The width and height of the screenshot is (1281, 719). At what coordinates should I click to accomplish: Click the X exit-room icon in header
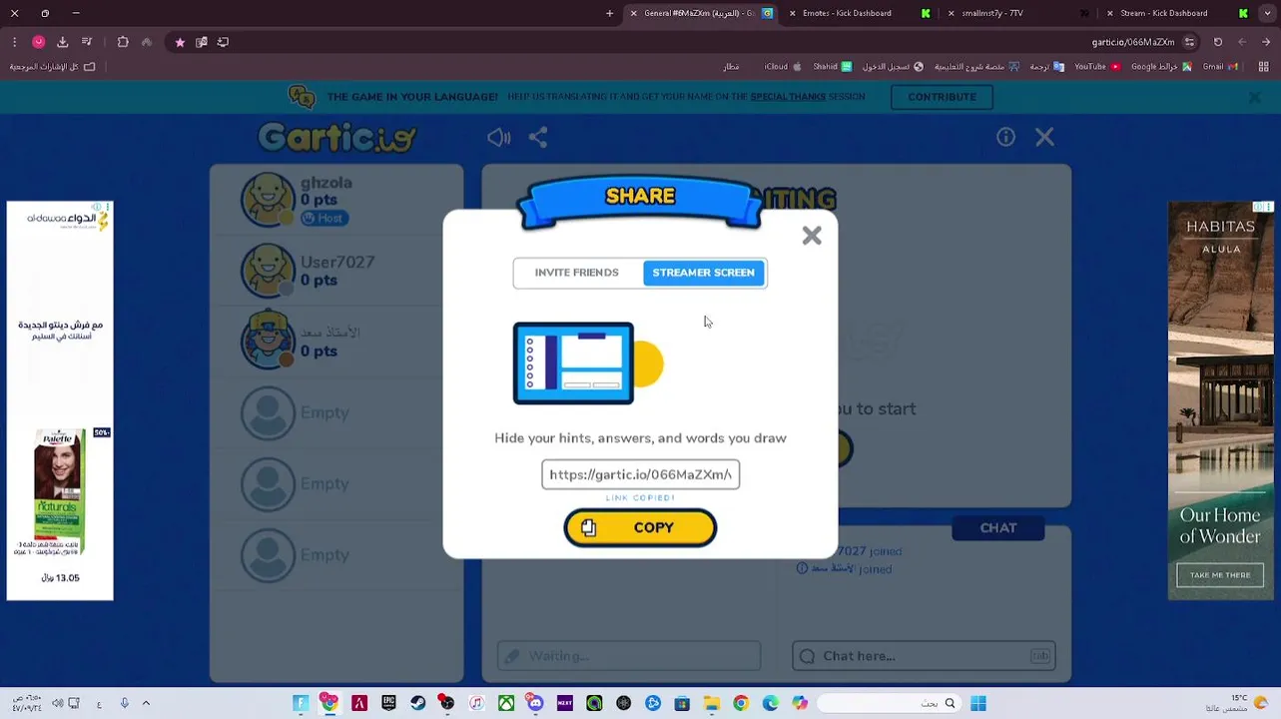pyautogui.click(x=1044, y=137)
